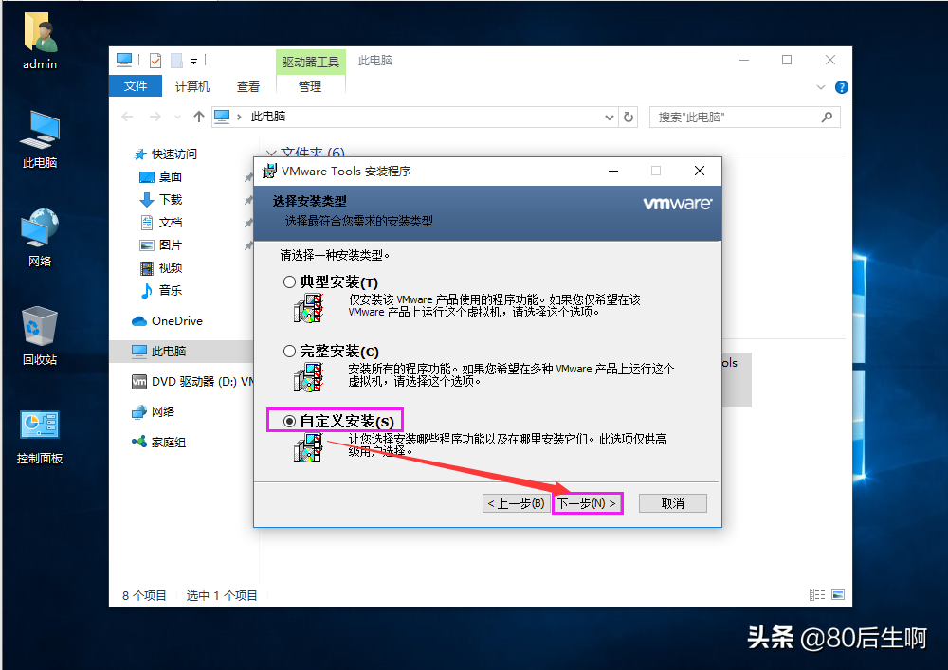This screenshot has width=948, height=670.
Task: Open 图片 in navigation pane
Action: click(161, 244)
